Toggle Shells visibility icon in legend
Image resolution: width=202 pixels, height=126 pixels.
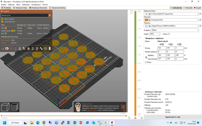click(45, 49)
